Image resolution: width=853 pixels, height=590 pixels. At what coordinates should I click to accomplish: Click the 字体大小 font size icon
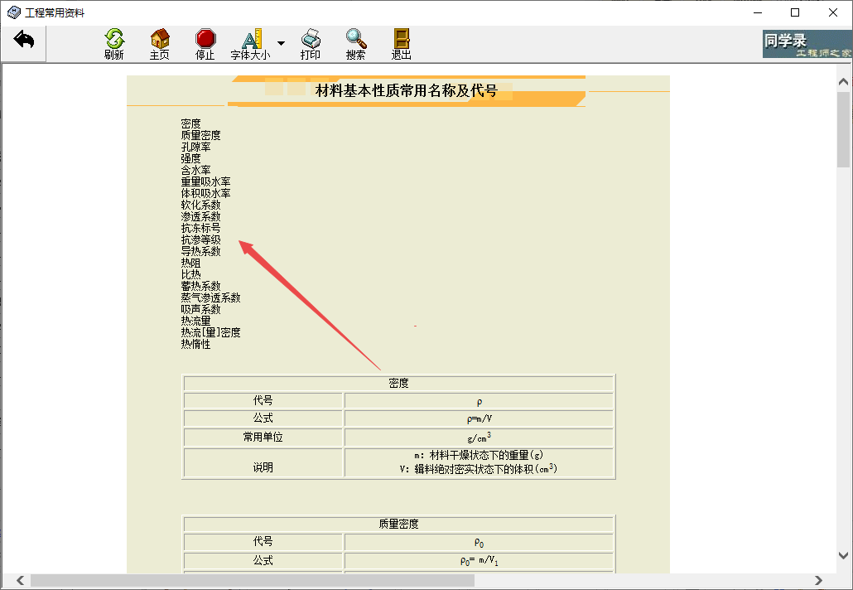tap(251, 39)
